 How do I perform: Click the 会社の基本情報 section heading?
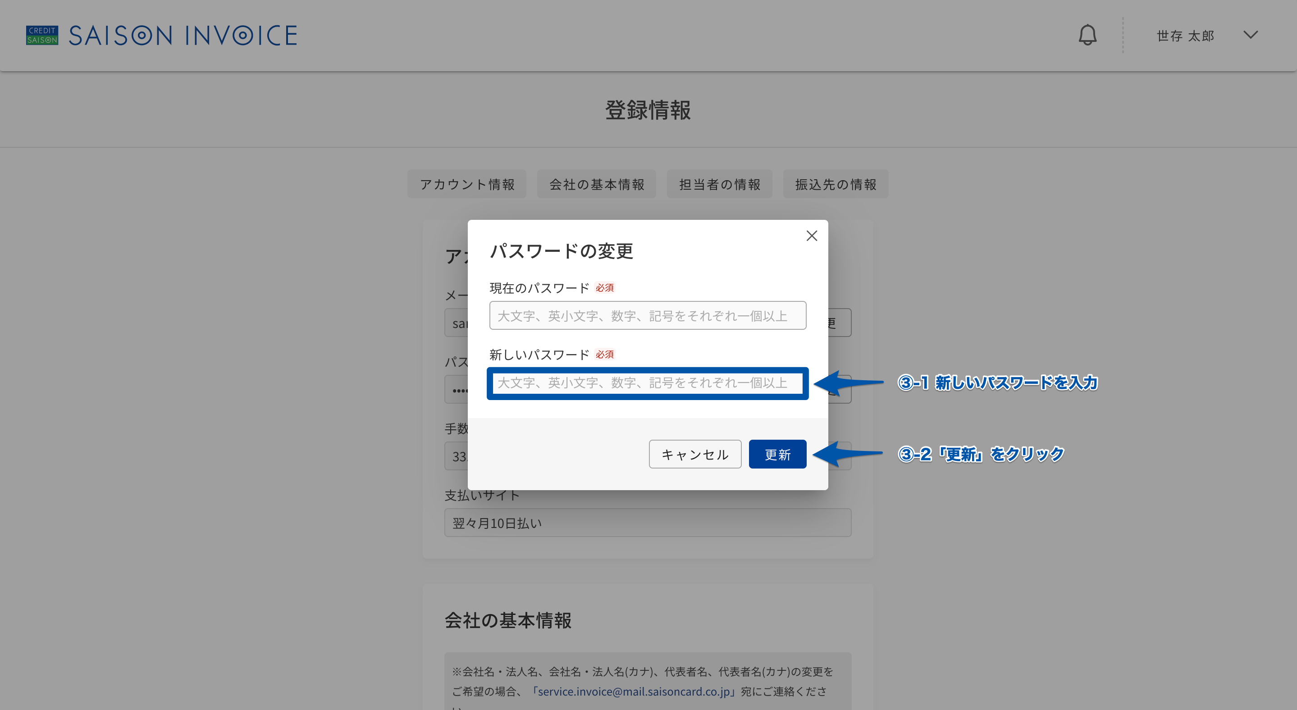click(508, 620)
